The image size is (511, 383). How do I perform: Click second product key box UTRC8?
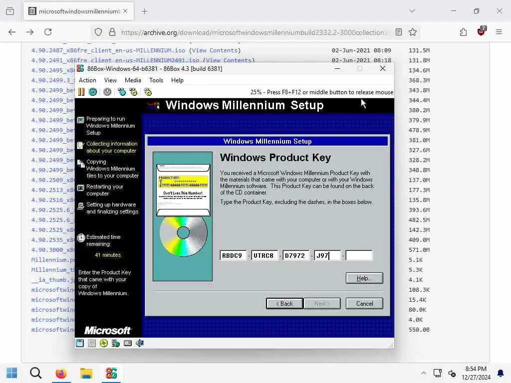click(264, 255)
